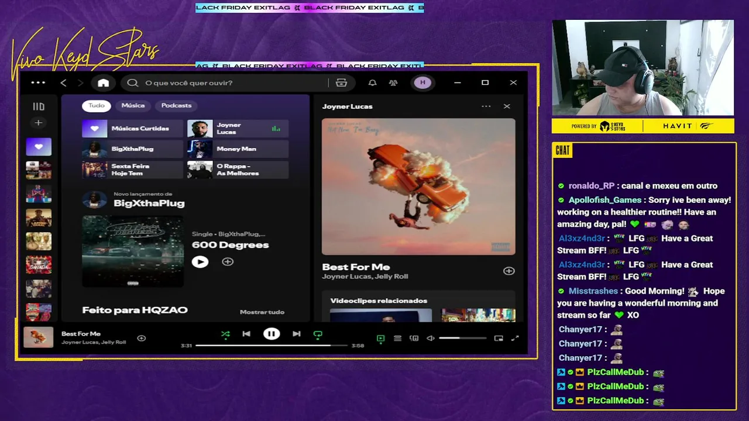Open the Home icon button
This screenshot has height=421, width=749.
coord(104,83)
